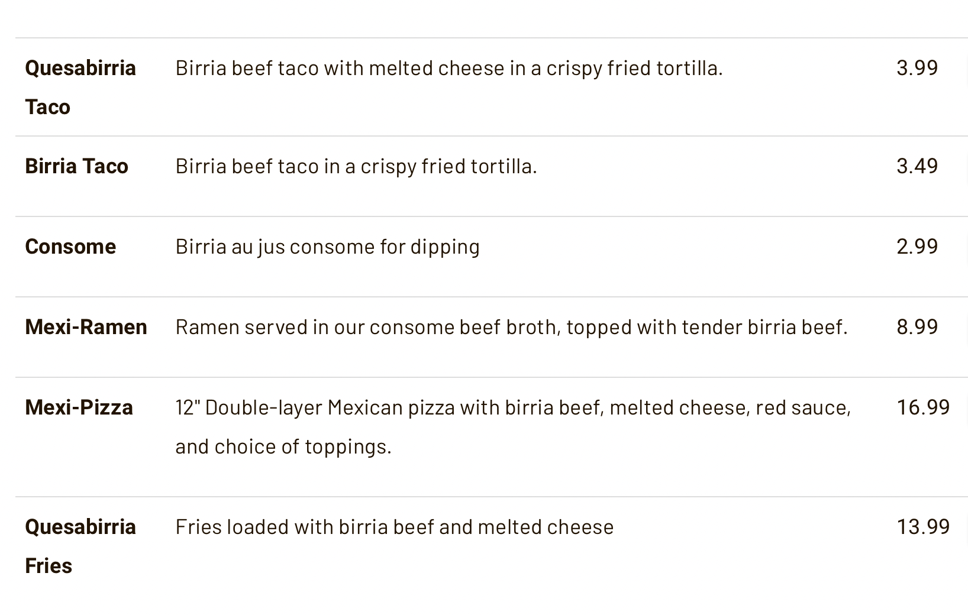Select the Birria Taco menu item title

pos(76,166)
